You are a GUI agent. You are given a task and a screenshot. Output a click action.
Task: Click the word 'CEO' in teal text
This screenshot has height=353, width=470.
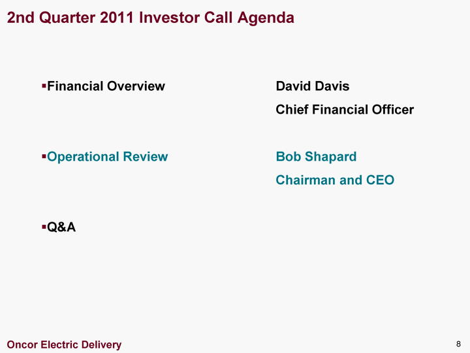click(x=380, y=180)
